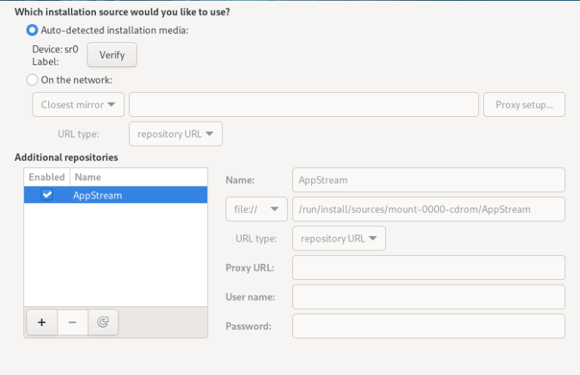580x375 pixels.
Task: Click the repository path field for AppStream
Action: (x=428, y=209)
